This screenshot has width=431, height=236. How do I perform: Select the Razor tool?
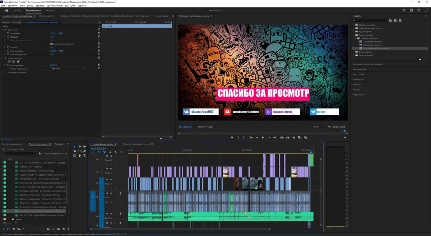(x=75, y=151)
